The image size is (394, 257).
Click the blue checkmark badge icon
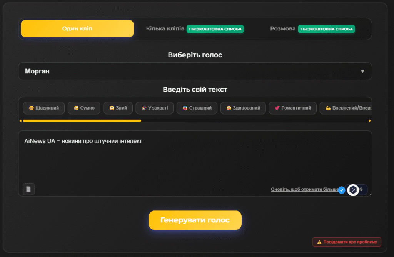click(341, 190)
